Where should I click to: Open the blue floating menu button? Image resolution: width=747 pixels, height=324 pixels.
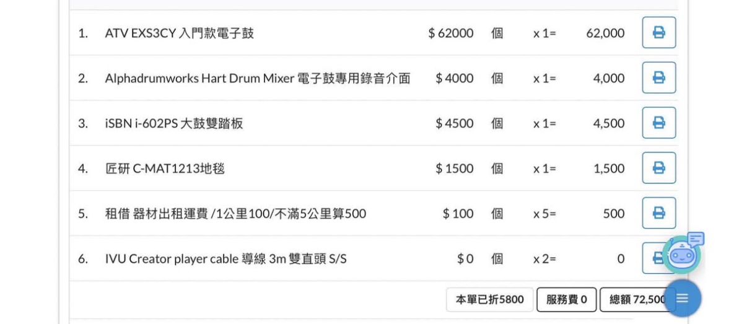pos(682,299)
